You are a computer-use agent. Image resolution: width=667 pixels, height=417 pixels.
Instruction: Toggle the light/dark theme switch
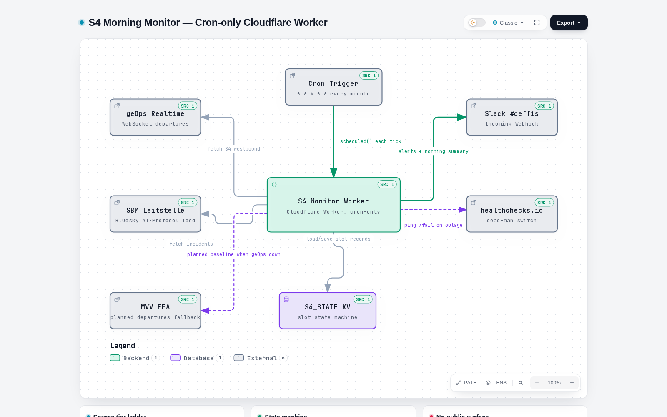click(x=477, y=23)
